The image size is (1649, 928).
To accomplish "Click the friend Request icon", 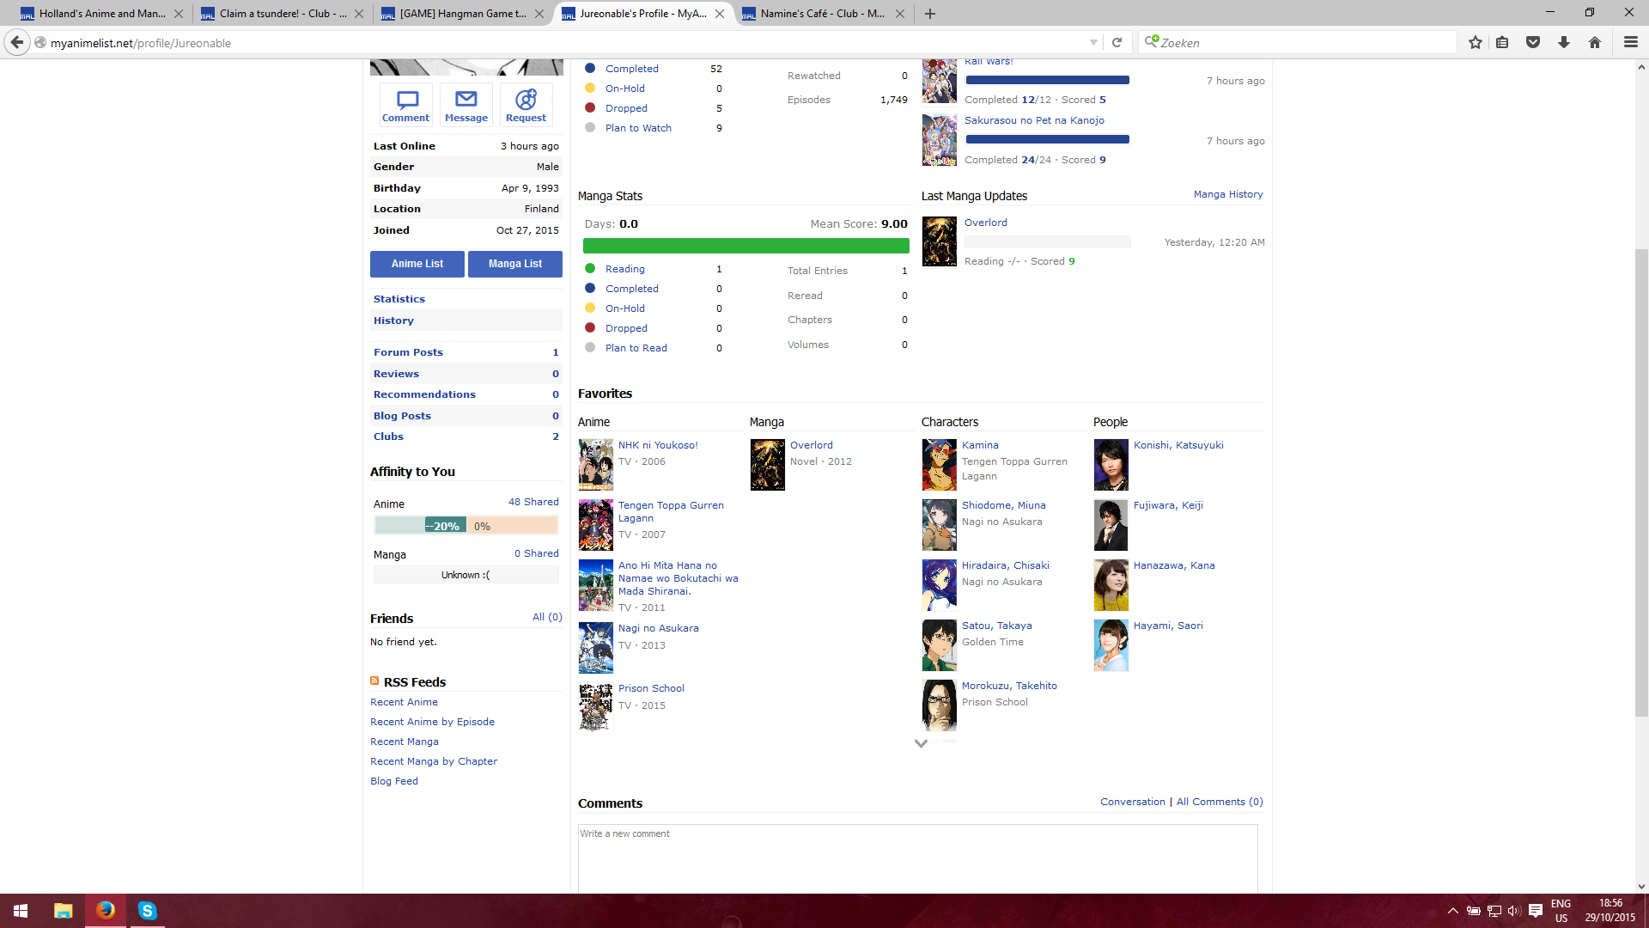I will pos(526,100).
